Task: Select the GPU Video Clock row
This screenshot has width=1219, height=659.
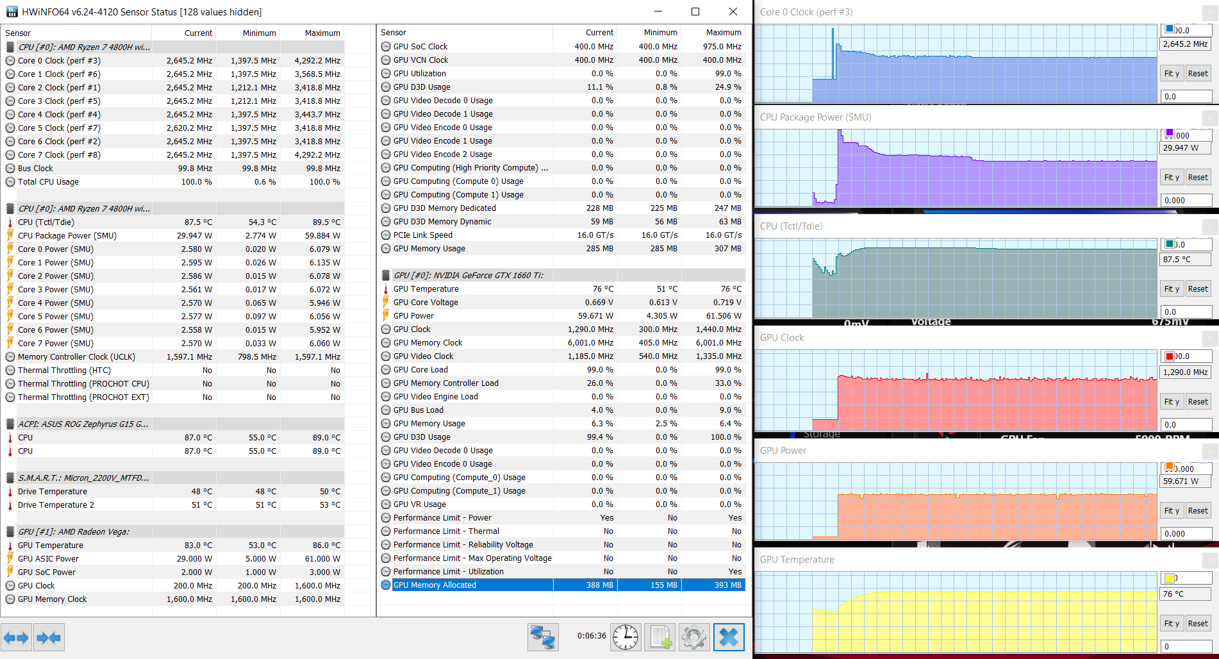Action: tap(561, 356)
